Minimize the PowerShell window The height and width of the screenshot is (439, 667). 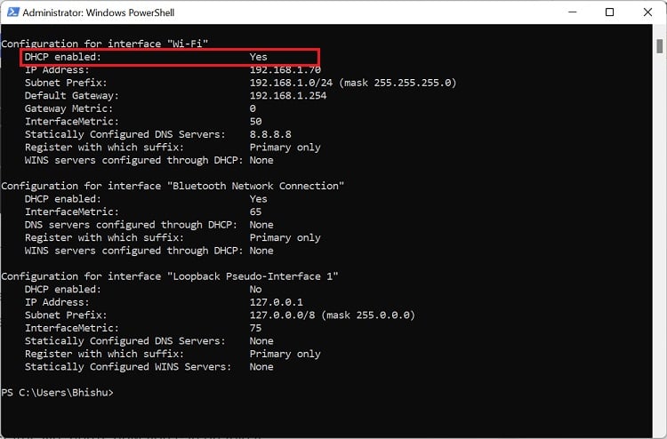pos(573,12)
